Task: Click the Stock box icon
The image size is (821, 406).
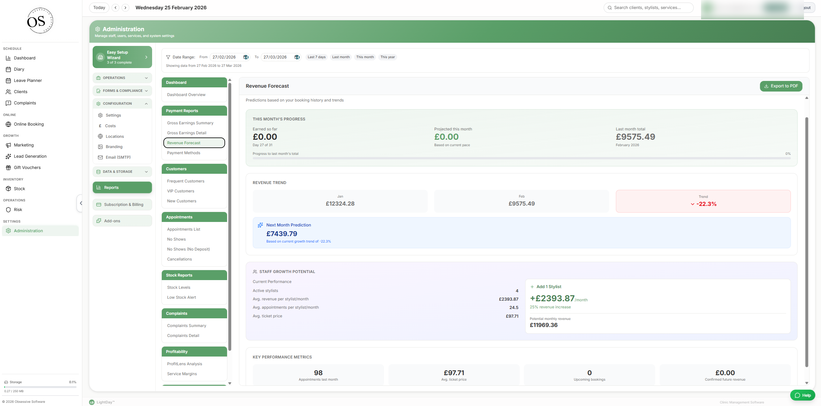Action: tap(8, 189)
